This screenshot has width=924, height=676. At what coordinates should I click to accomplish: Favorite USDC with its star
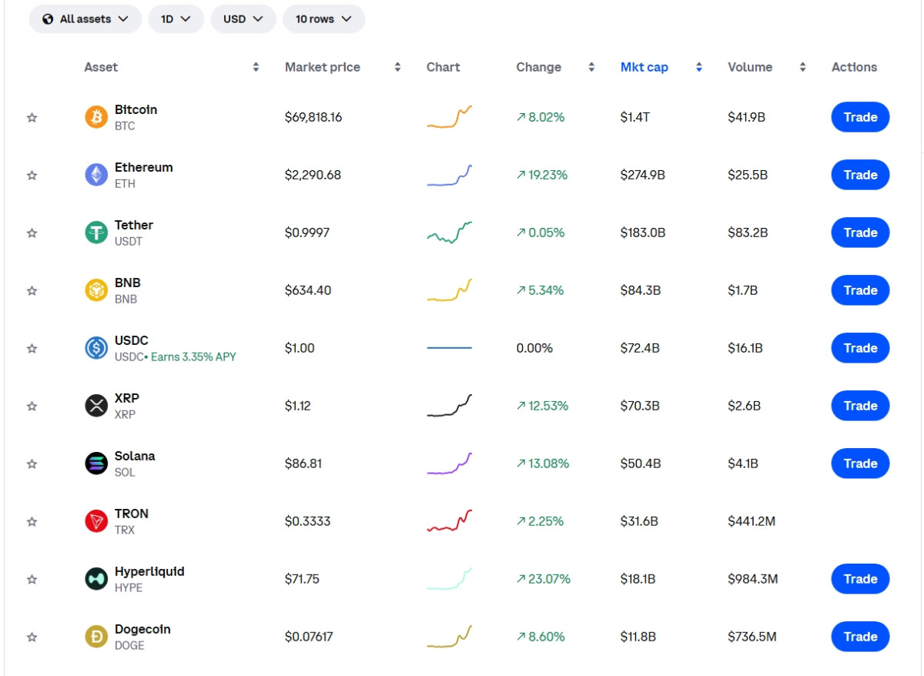pos(32,349)
